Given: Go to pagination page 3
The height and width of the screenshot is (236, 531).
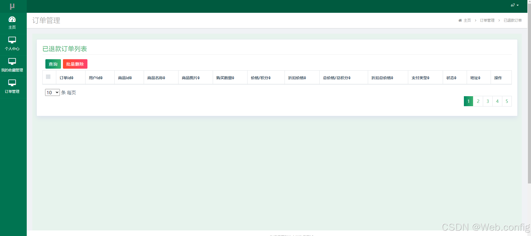Looking at the screenshot, I should pos(488,101).
